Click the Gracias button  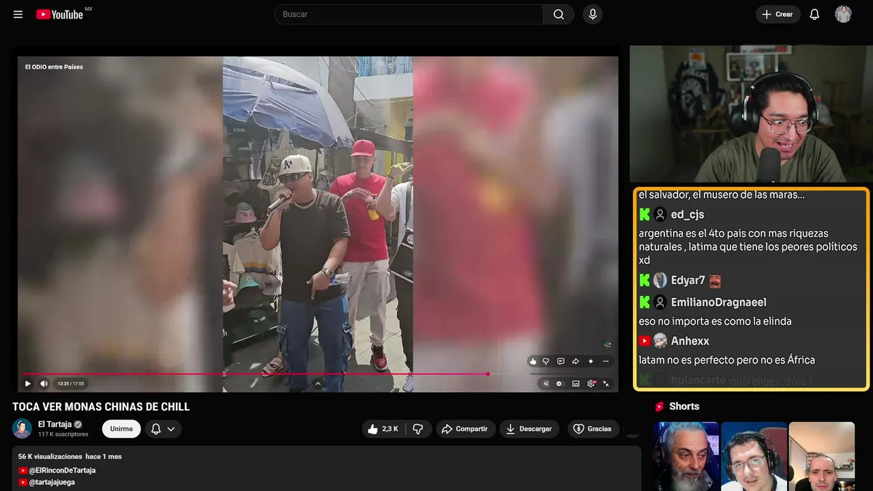[593, 429]
